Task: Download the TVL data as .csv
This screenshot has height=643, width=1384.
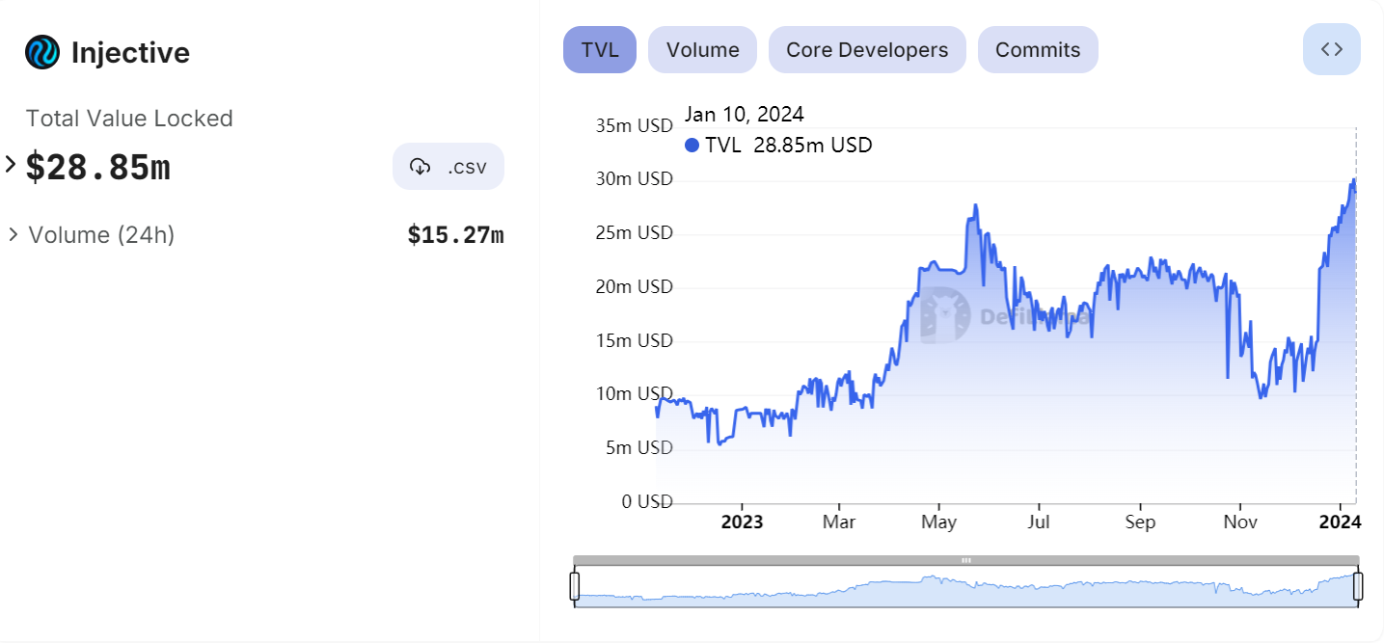Action: tap(448, 167)
